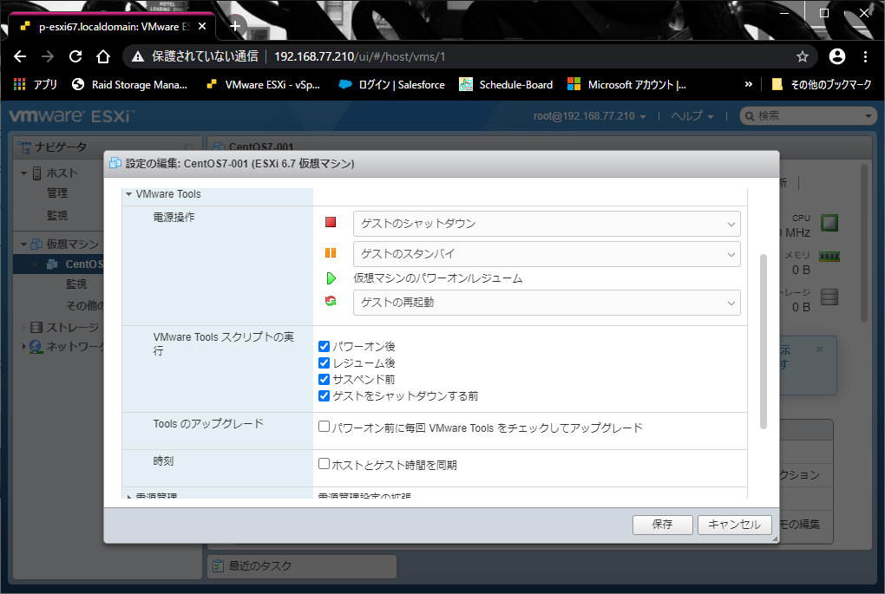Click the ナビゲータ panel icon
Image resolution: width=885 pixels, height=594 pixels.
24,147
